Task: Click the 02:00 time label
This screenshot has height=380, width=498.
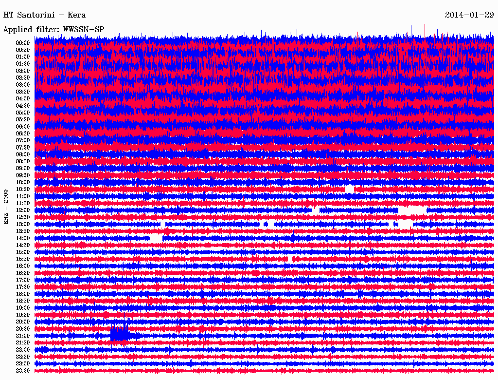Action: click(x=23, y=71)
